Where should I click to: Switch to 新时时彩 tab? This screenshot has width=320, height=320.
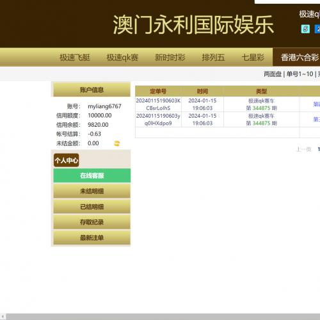(170, 58)
